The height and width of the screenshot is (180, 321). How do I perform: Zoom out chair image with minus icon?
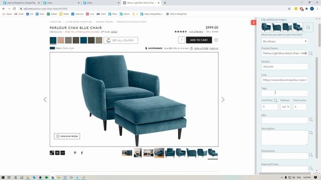coord(63,152)
